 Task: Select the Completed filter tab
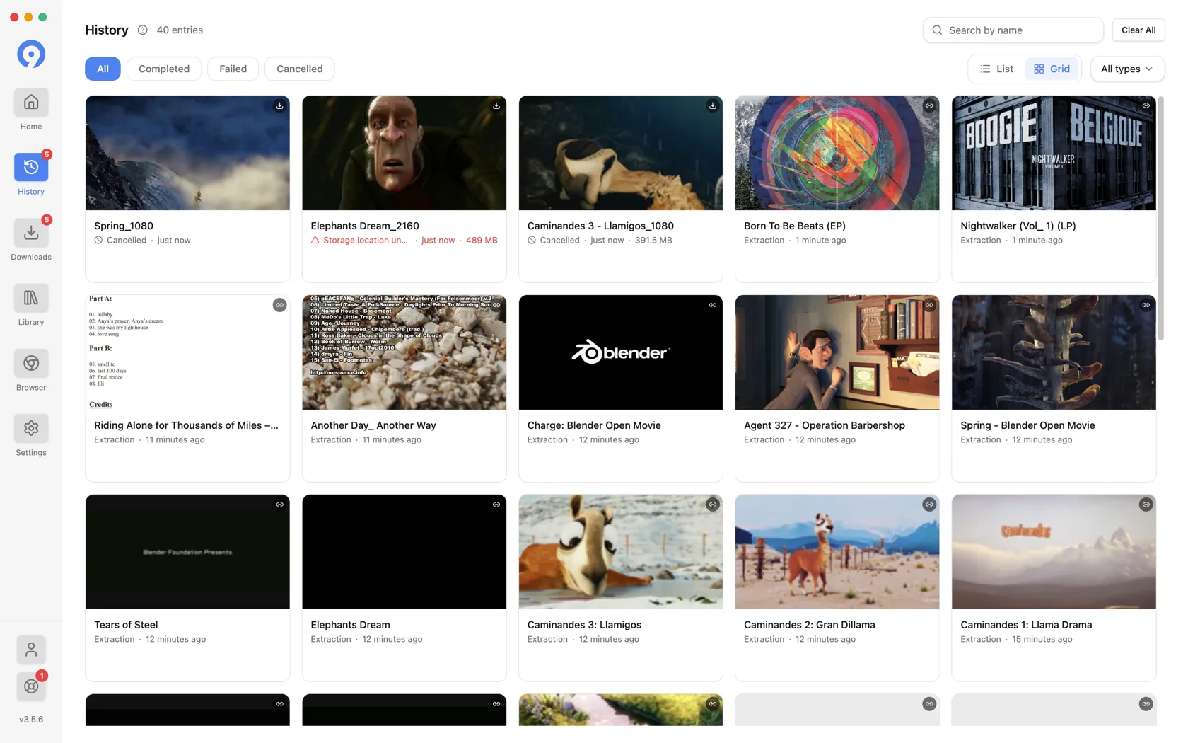click(164, 69)
